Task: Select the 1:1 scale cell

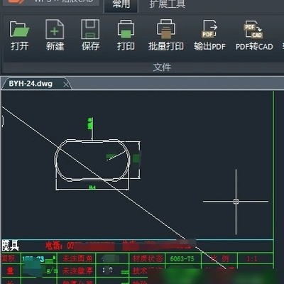Action: pos(251,258)
